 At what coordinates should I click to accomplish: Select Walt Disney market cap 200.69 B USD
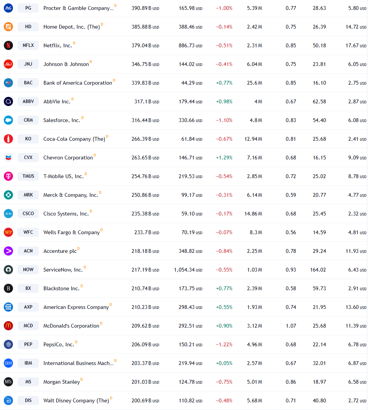pyautogui.click(x=145, y=400)
